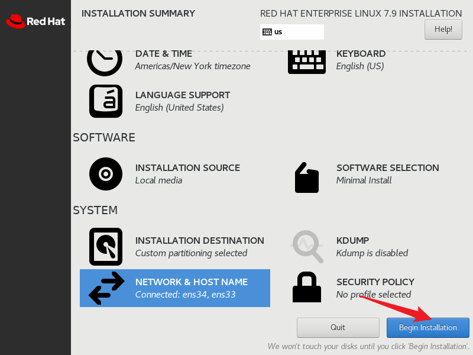Image resolution: width=473 pixels, height=355 pixels.
Task: Select KDUMP heading
Action: pyautogui.click(x=352, y=241)
